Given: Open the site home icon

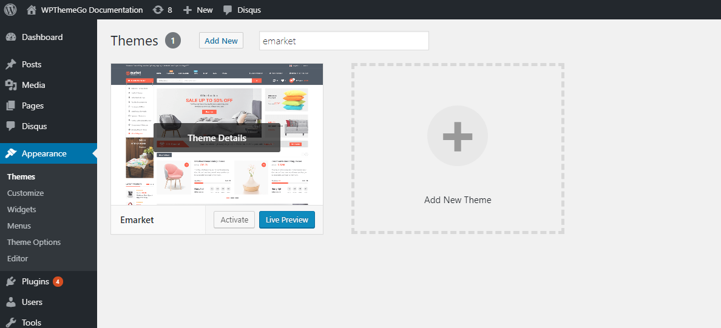Looking at the screenshot, I should pos(32,10).
